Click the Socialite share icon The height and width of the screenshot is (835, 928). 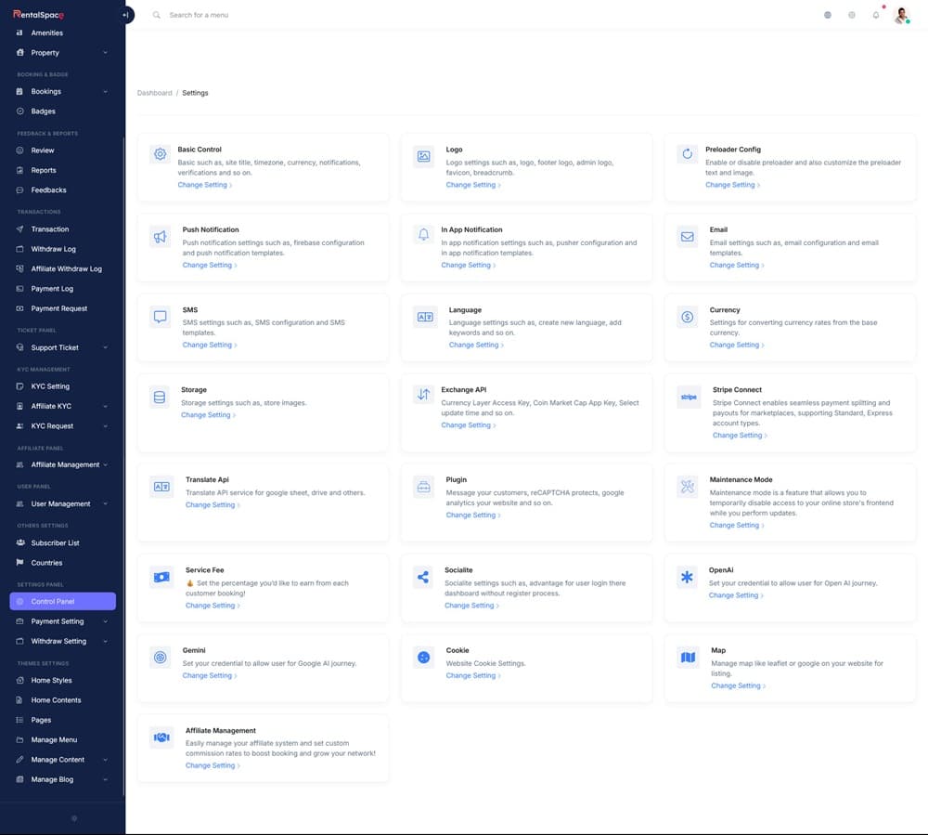point(423,577)
